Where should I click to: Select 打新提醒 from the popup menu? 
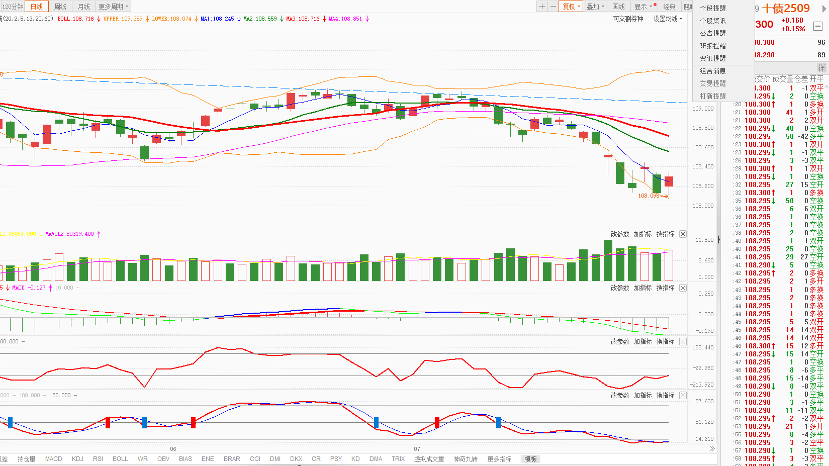(713, 96)
